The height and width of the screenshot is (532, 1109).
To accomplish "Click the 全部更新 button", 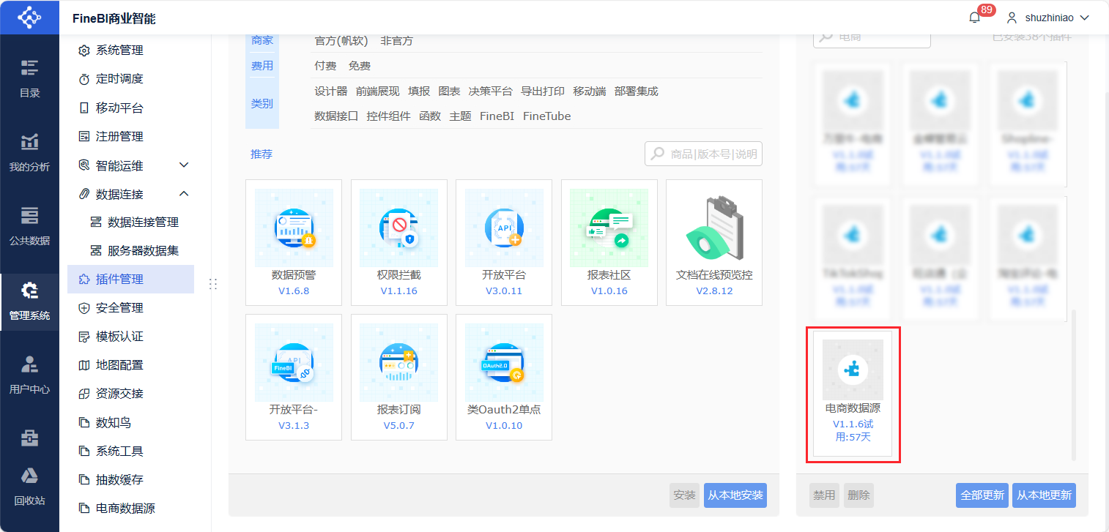I will click(x=982, y=495).
